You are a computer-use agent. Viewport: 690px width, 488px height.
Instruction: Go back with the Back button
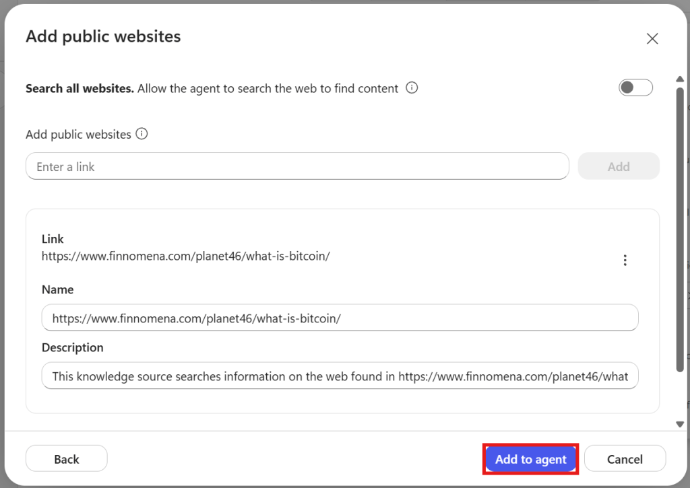(x=67, y=458)
